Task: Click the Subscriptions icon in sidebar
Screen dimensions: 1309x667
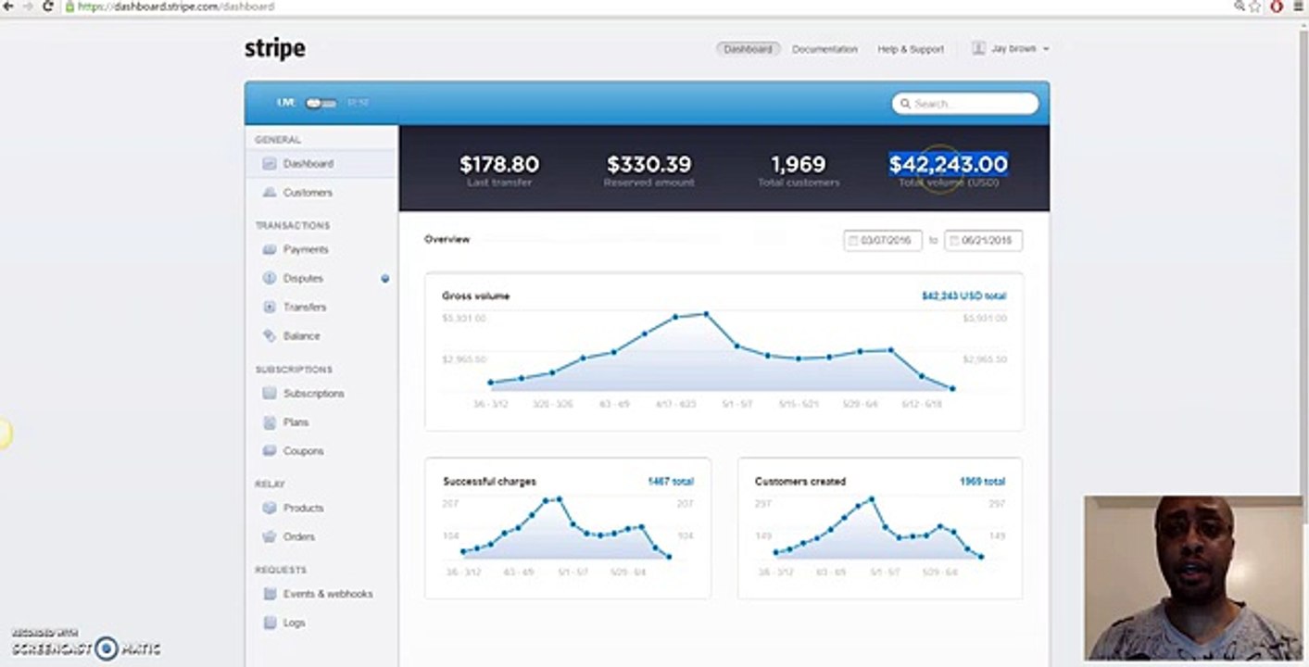Action: (x=269, y=393)
